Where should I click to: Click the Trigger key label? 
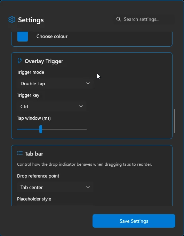pos(28,95)
